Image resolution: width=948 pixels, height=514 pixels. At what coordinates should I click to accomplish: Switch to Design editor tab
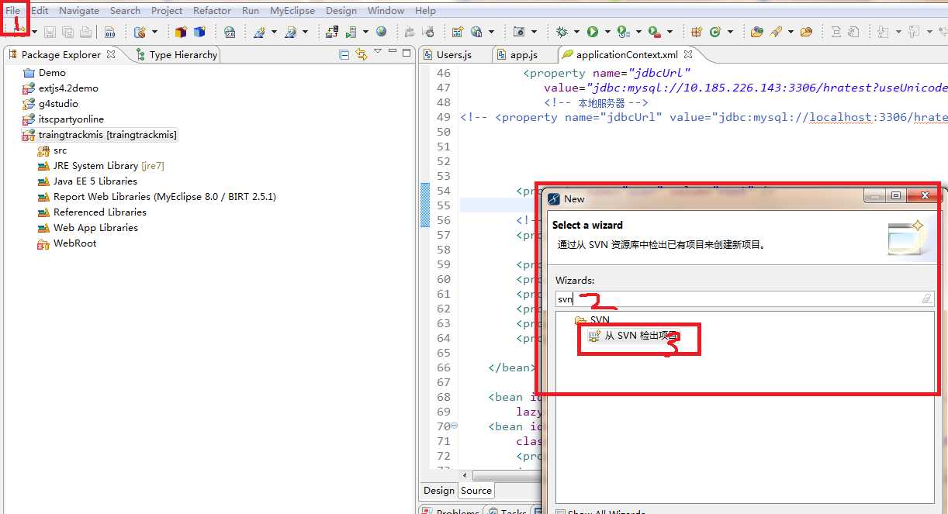coord(438,490)
